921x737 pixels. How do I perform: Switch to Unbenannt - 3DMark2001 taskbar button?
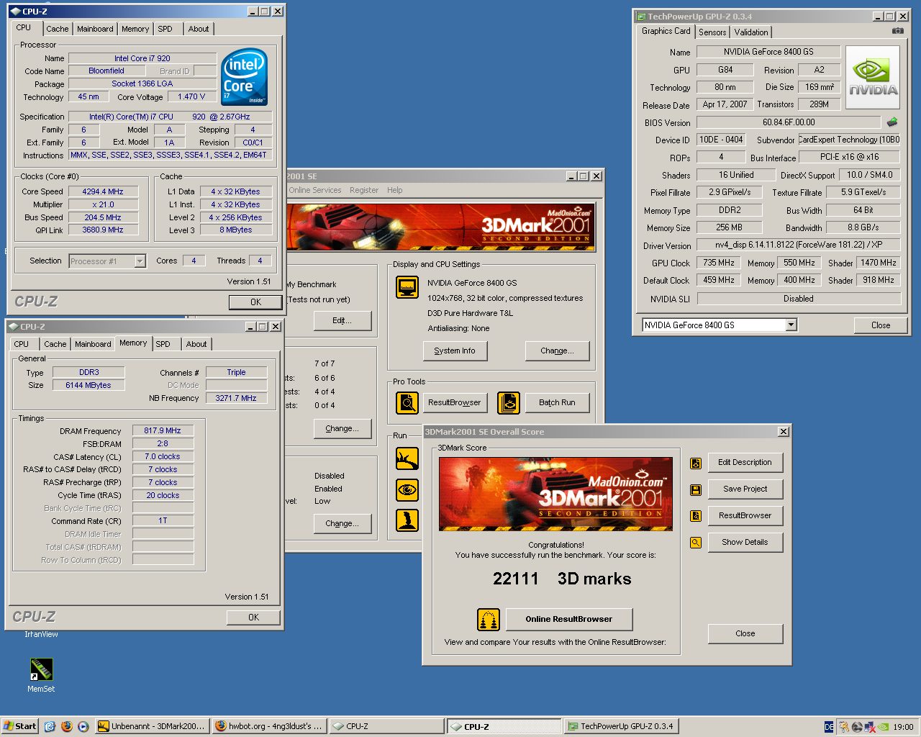tap(153, 726)
